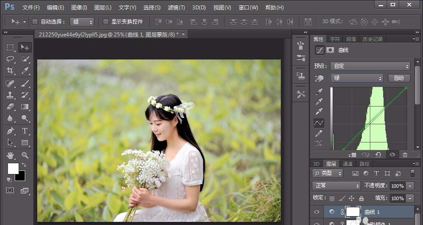Toggle lock position
The width and height of the screenshot is (423, 225).
point(352,198)
